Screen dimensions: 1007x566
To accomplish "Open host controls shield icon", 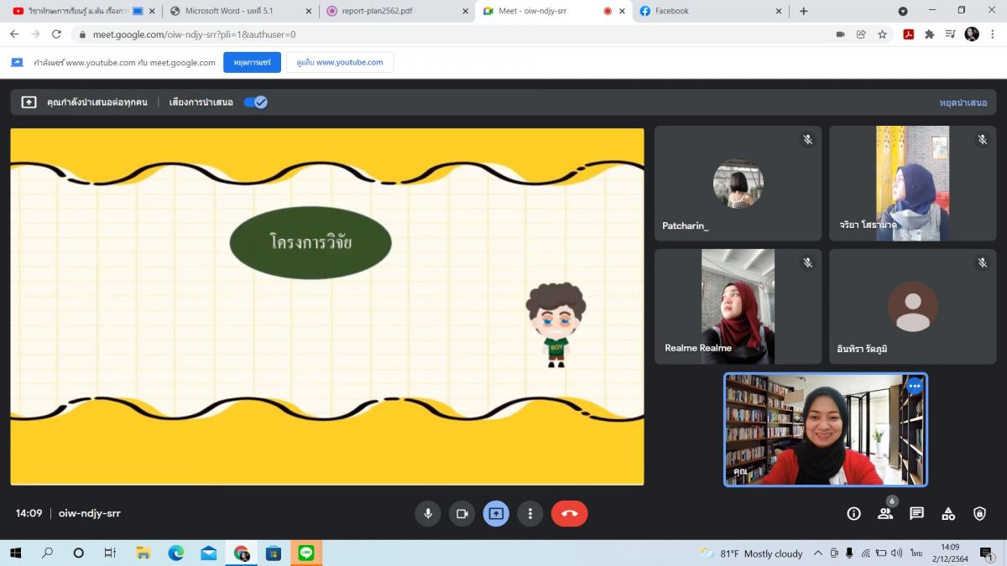I will pos(979,514).
